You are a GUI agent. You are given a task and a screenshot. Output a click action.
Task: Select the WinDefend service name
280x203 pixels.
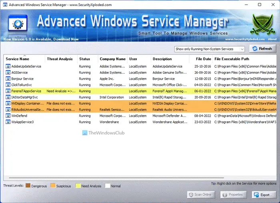coord(19,116)
